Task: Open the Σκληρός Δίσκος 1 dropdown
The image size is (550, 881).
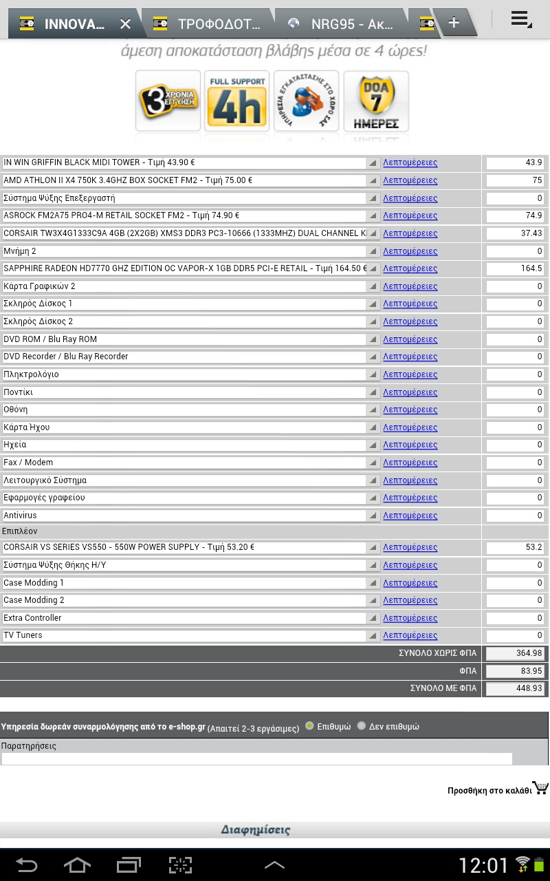Action: pos(191,304)
